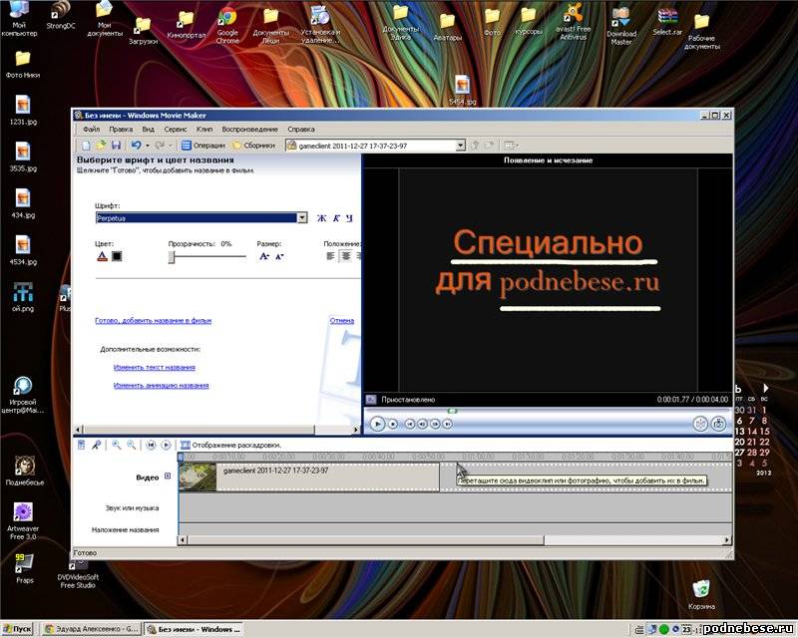Open the Файл menu

[91, 130]
